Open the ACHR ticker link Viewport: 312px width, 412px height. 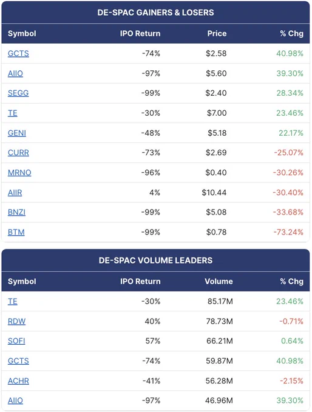point(18,381)
